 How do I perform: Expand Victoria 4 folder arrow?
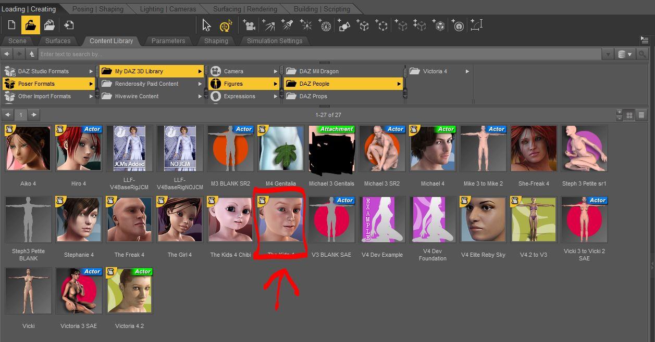467,71
